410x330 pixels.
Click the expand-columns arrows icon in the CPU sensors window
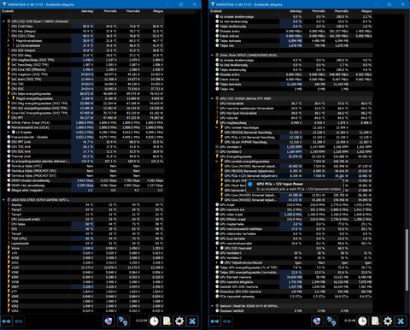pos(6,321)
